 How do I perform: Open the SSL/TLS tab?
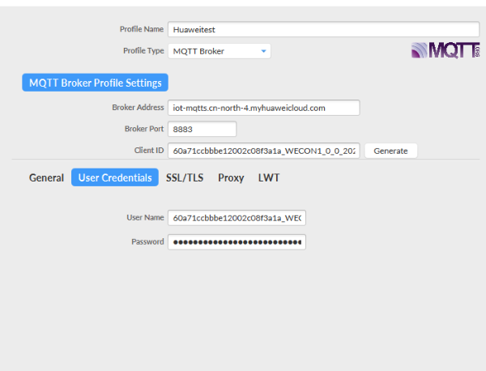coord(185,177)
